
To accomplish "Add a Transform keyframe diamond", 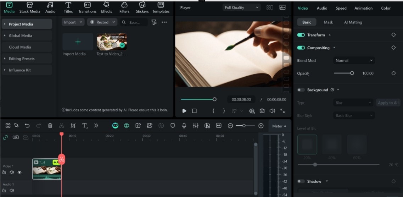I will point(393,35).
